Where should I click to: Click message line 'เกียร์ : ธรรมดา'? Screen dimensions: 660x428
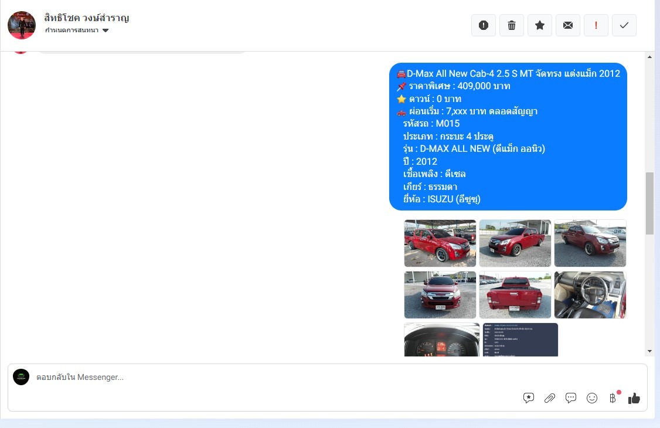[430, 187]
